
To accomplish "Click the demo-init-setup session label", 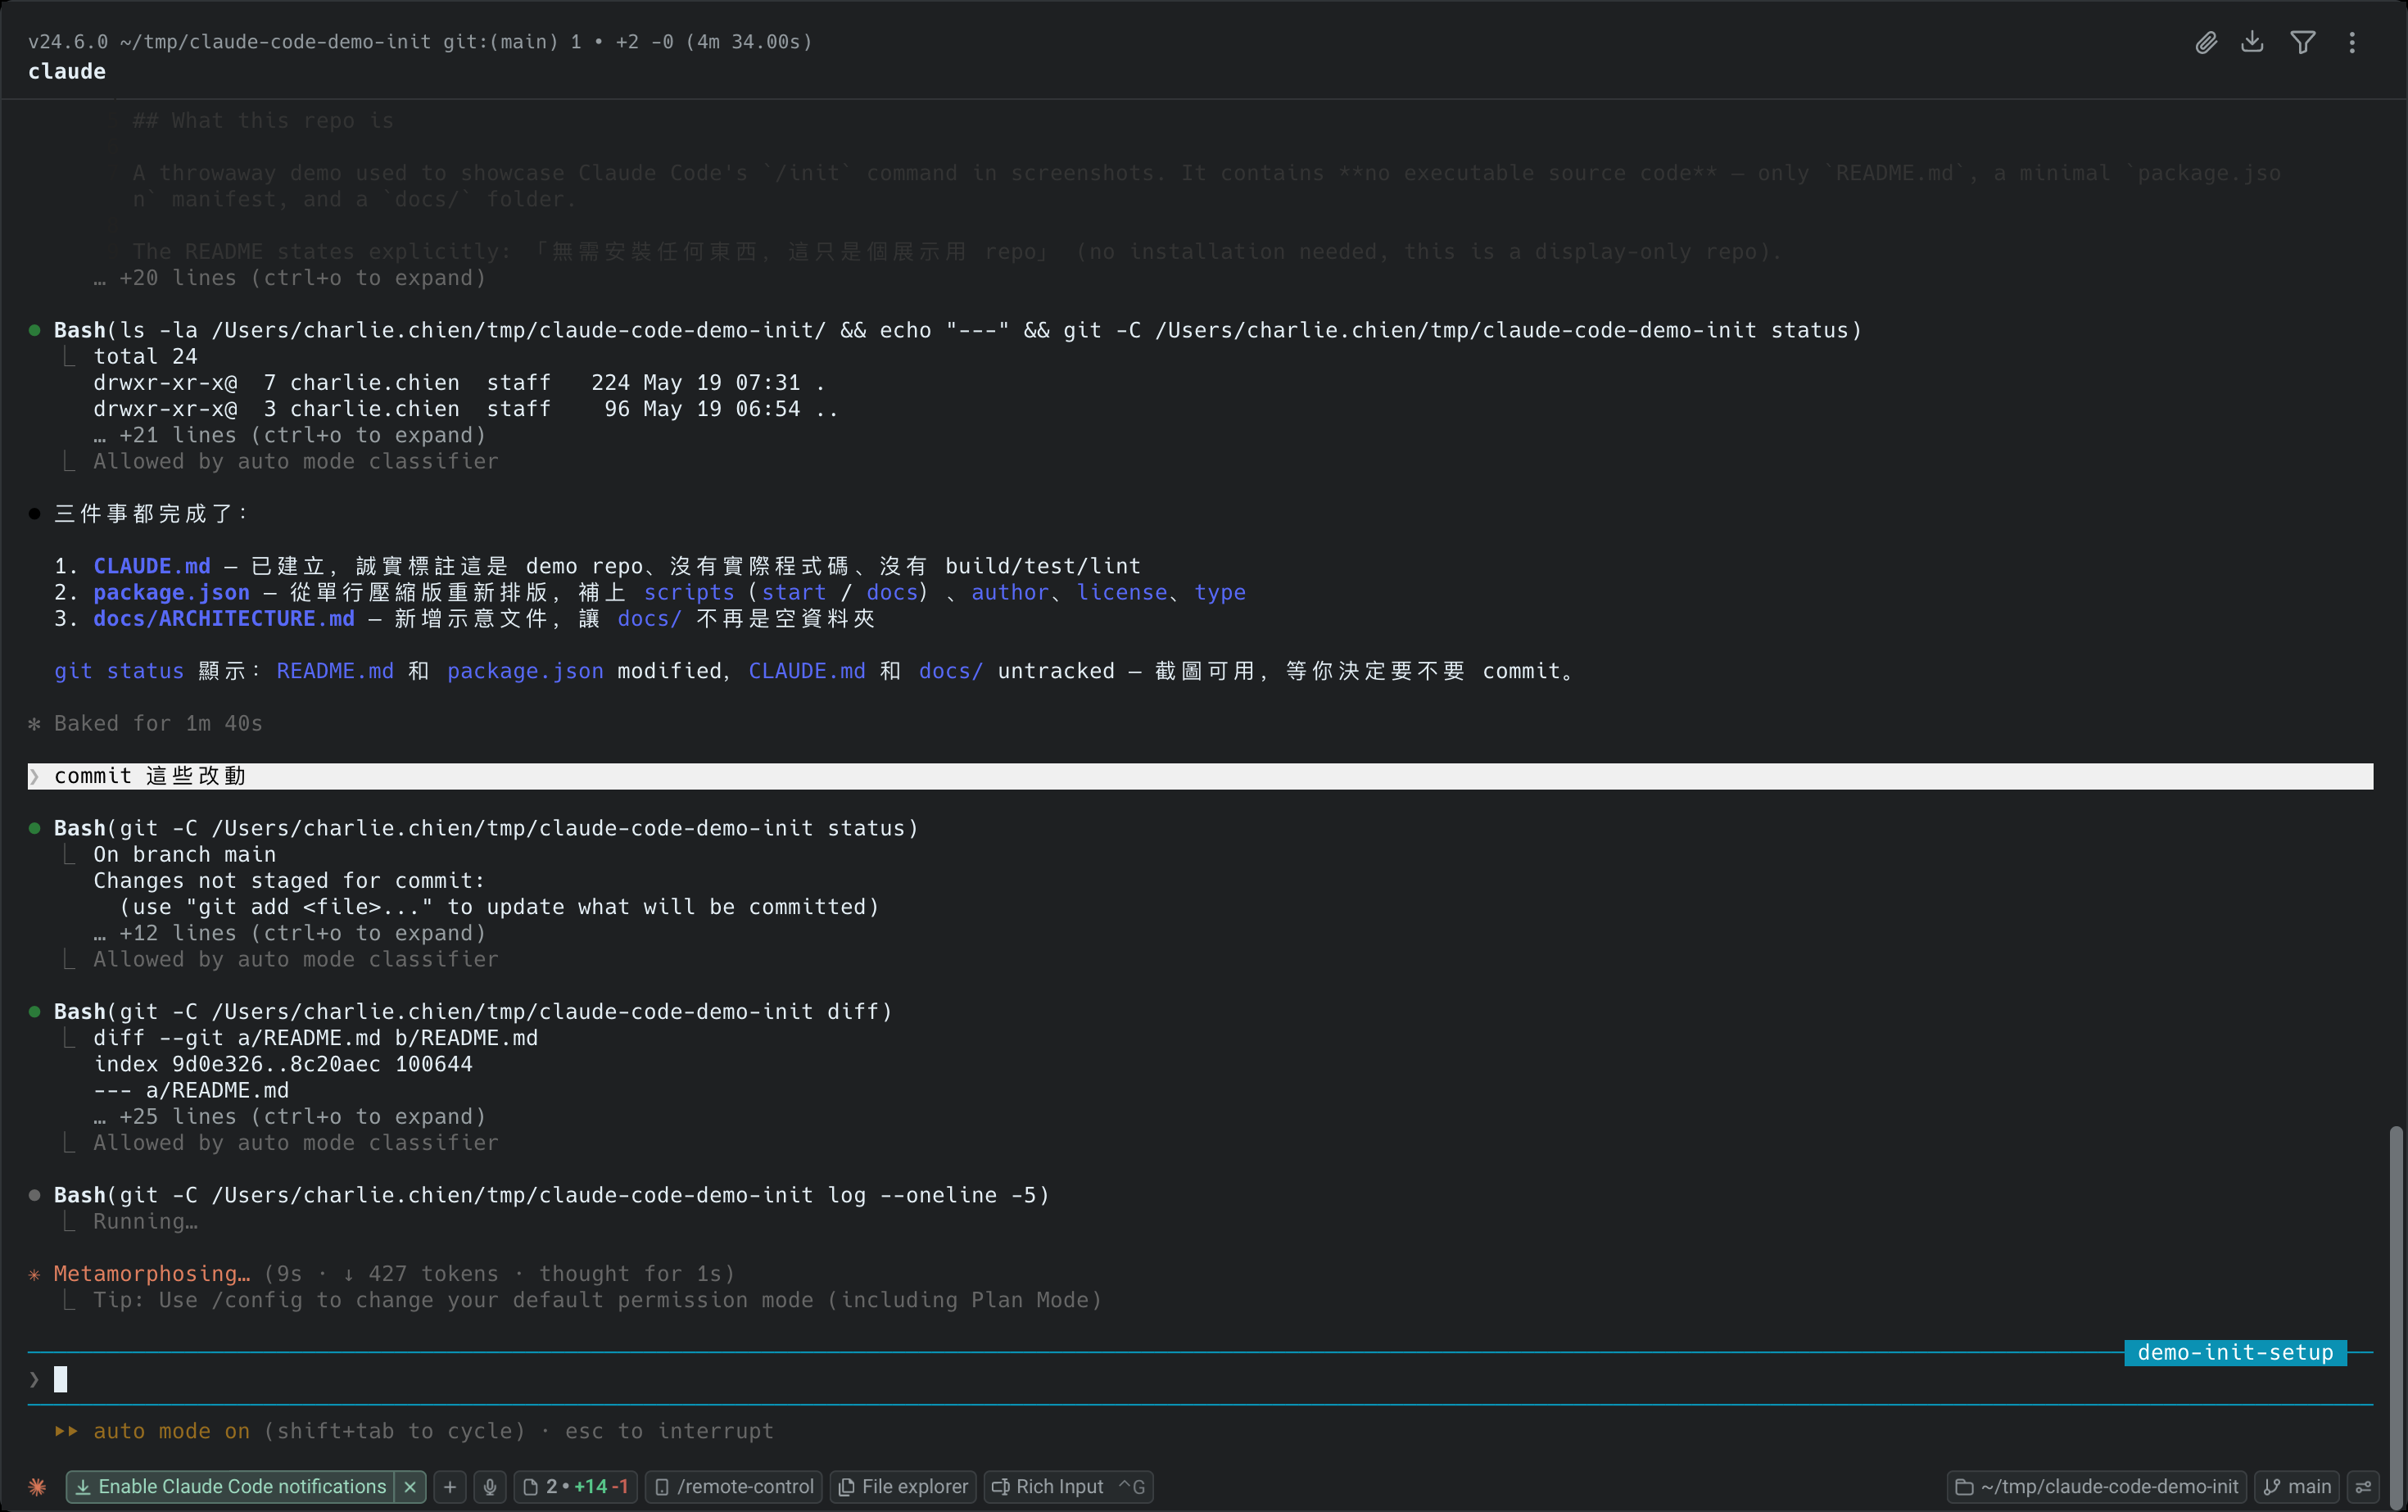I will 2235,1352.
